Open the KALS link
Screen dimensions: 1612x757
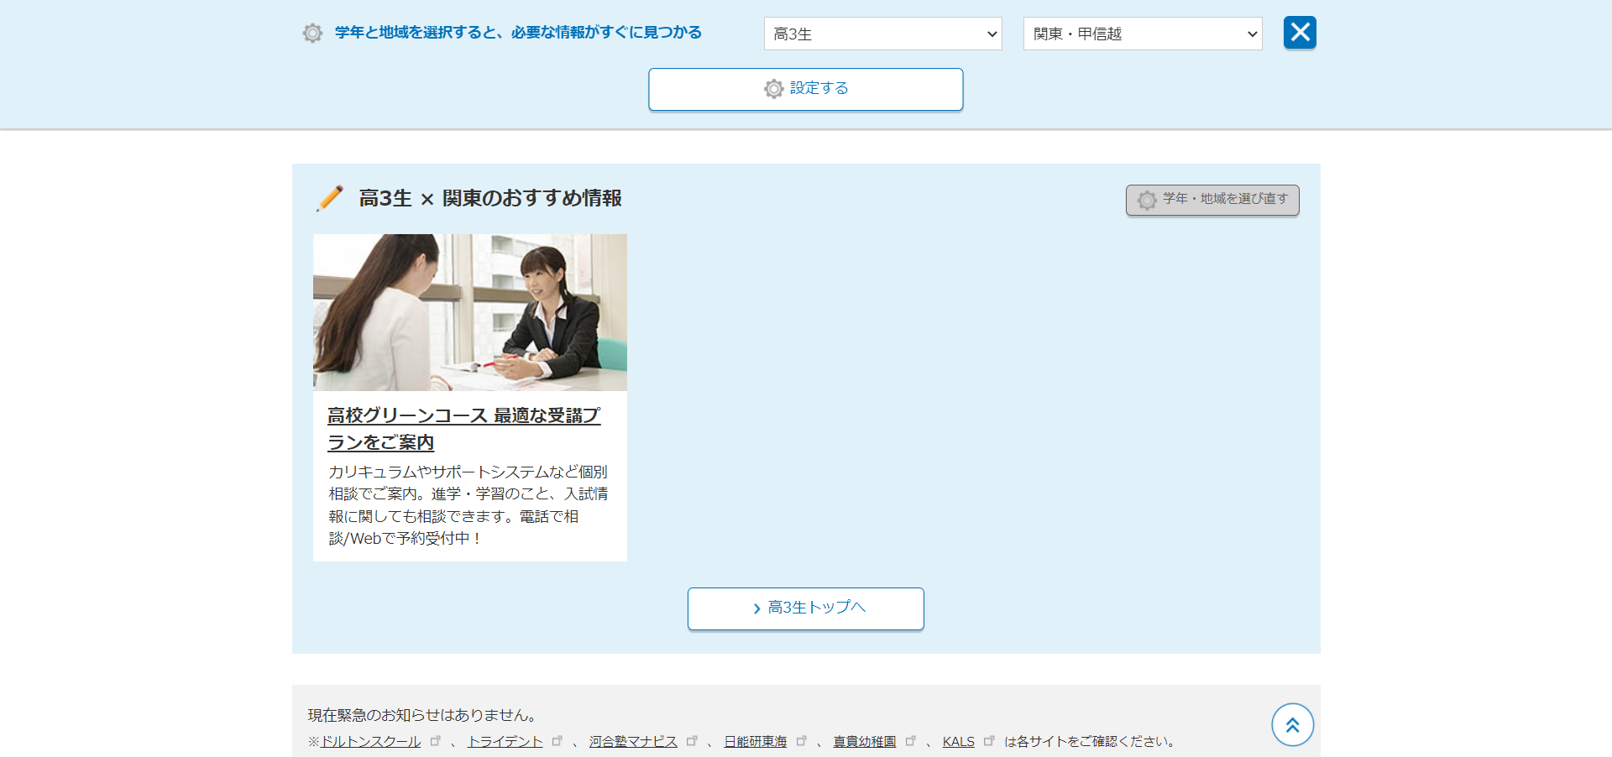[959, 741]
